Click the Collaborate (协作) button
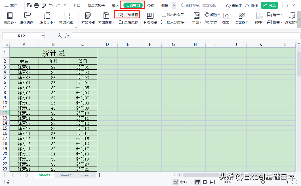 tap(251, 5)
